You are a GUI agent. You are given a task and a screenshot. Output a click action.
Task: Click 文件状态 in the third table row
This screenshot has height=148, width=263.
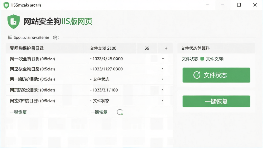[101, 79]
